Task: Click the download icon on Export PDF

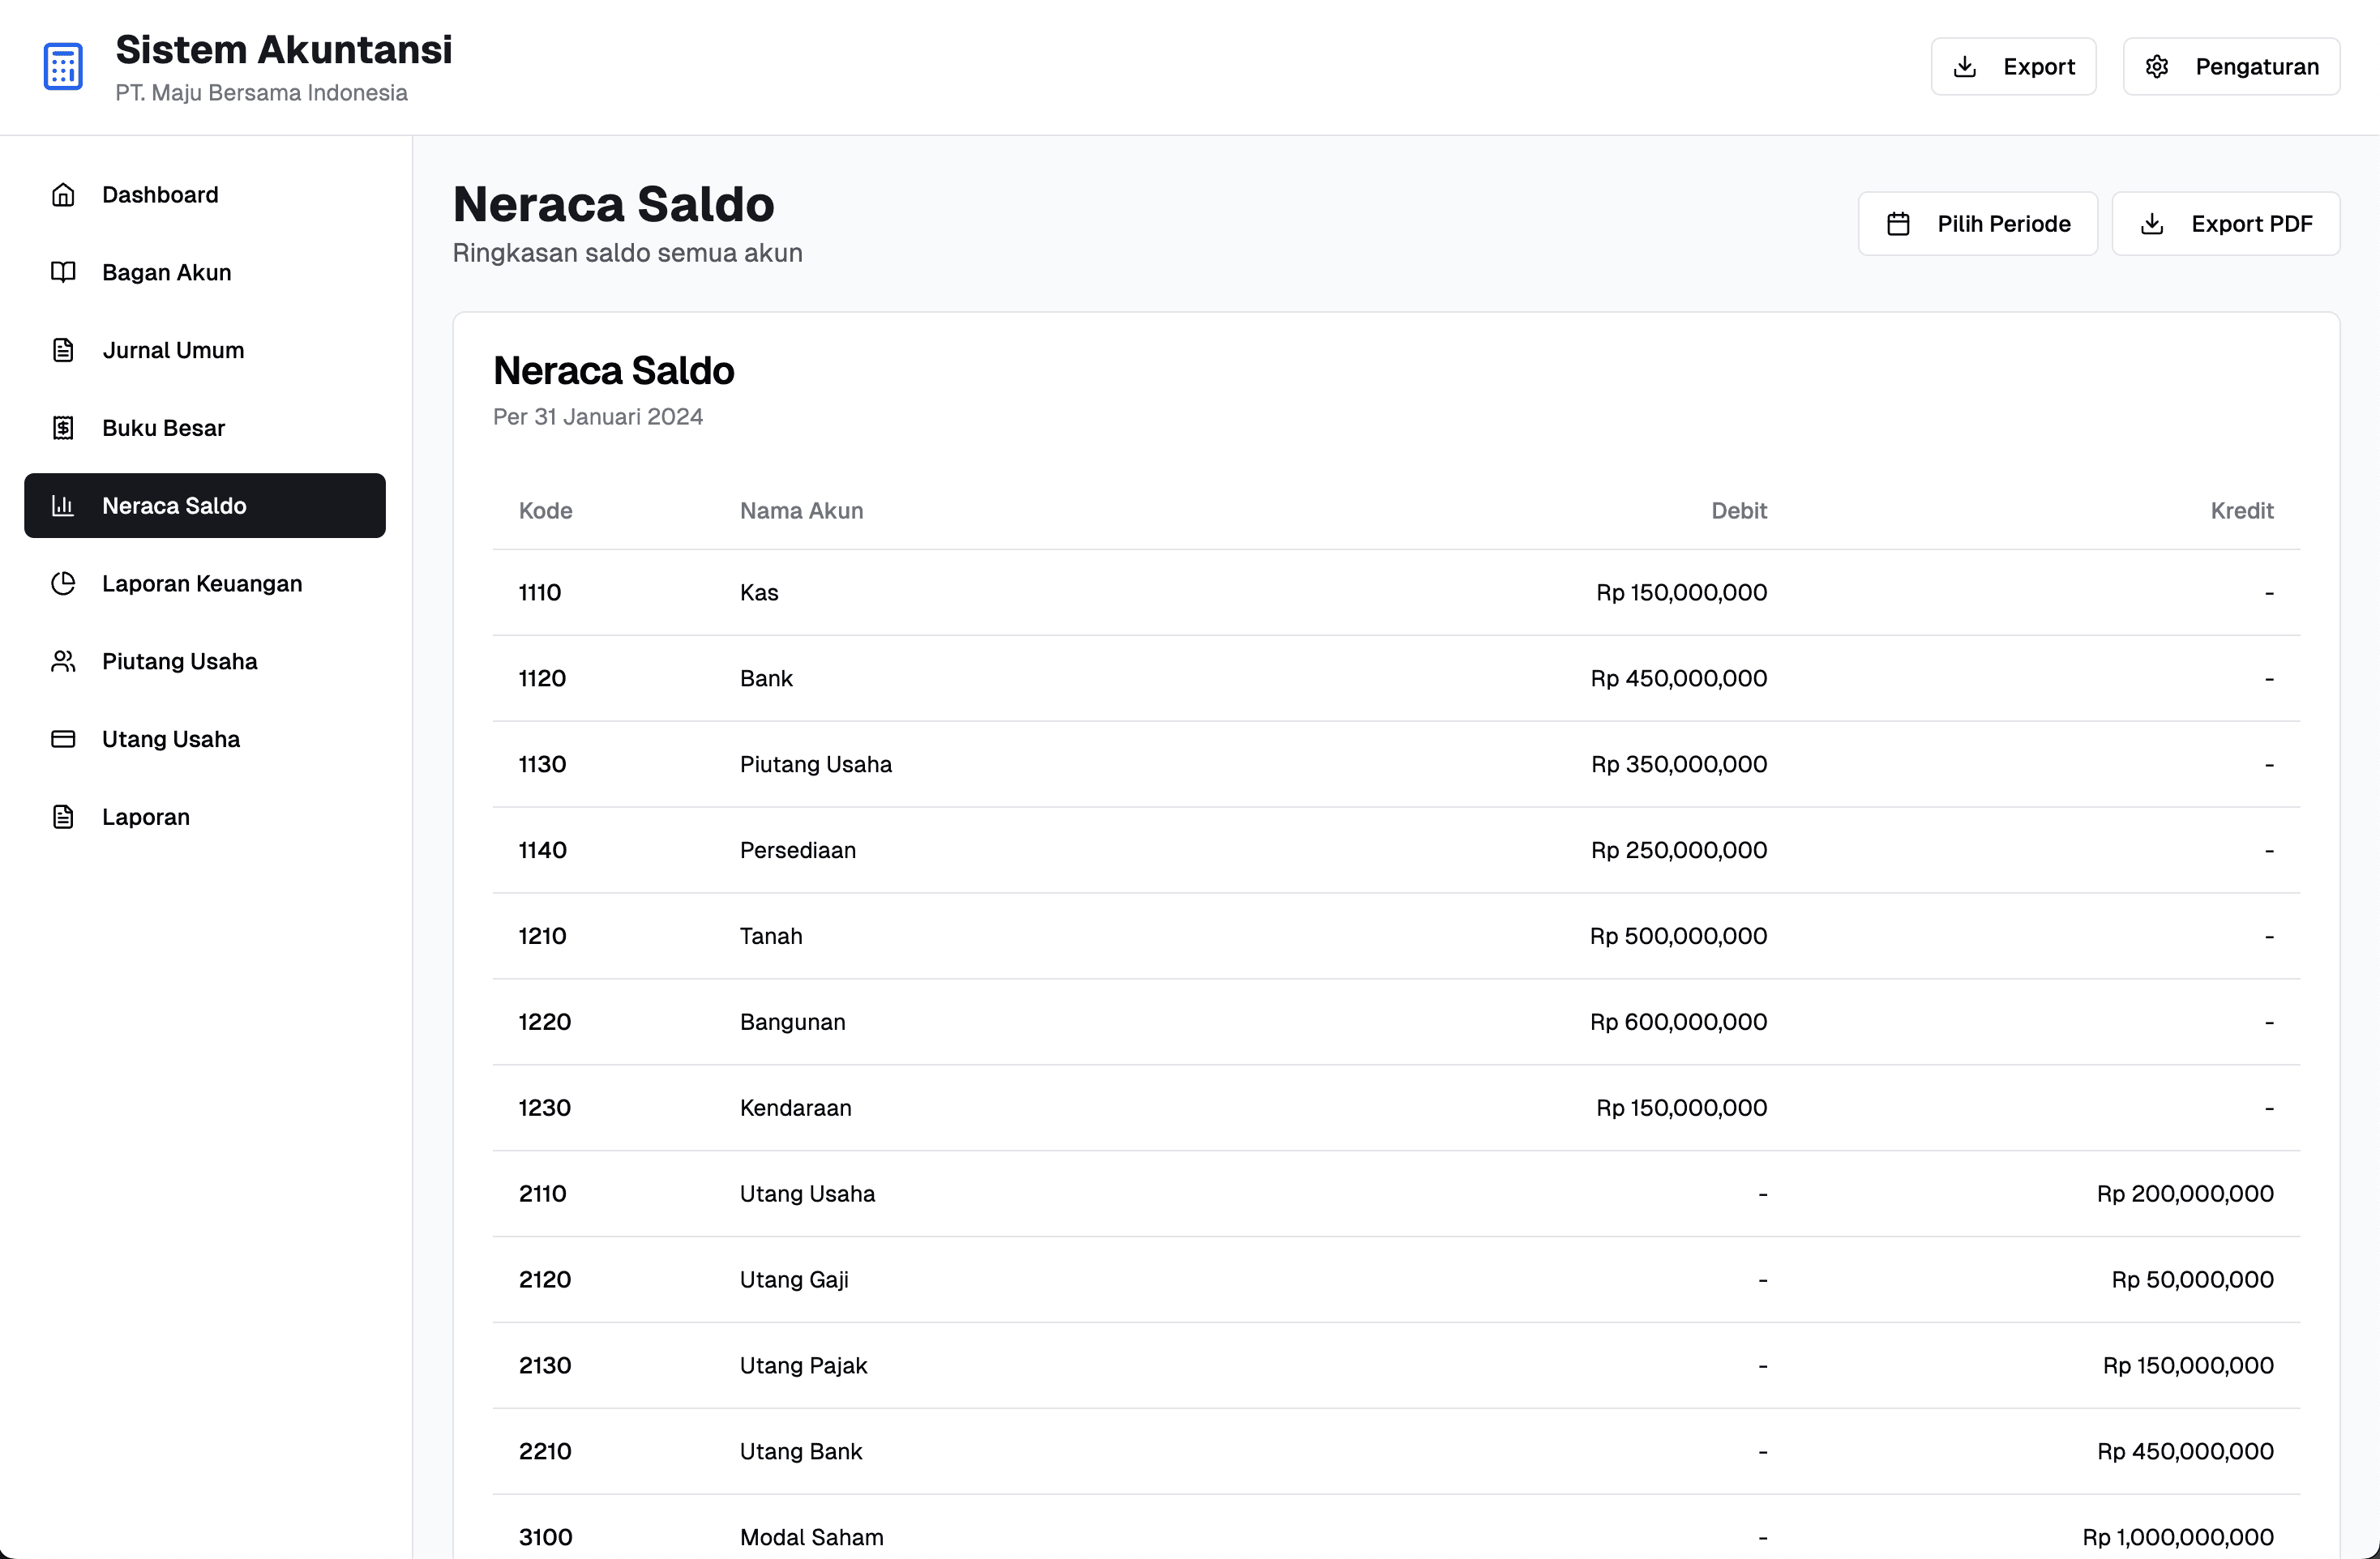Action: (x=2152, y=224)
